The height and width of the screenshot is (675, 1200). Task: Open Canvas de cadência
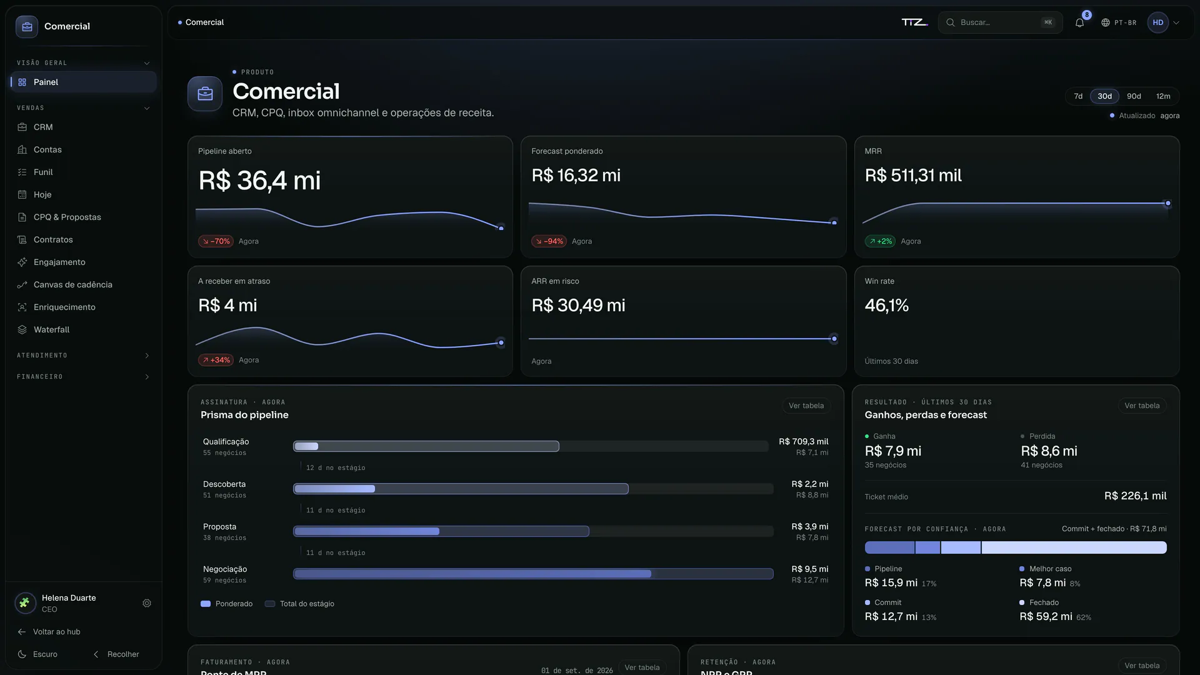(82, 284)
